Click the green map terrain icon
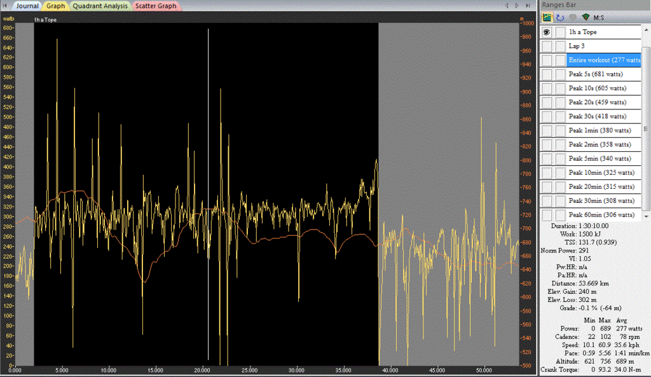This screenshot has height=377, width=651. tap(584, 17)
